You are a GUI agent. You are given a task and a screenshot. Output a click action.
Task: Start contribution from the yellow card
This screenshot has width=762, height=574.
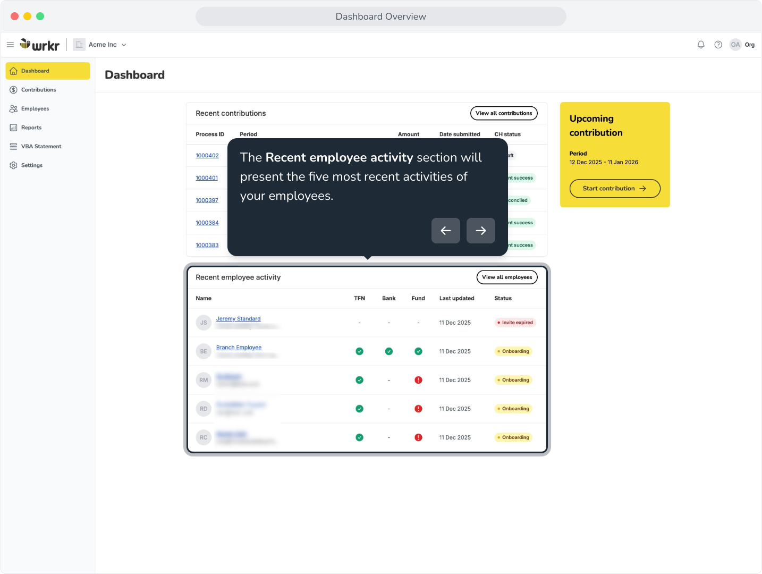point(615,188)
